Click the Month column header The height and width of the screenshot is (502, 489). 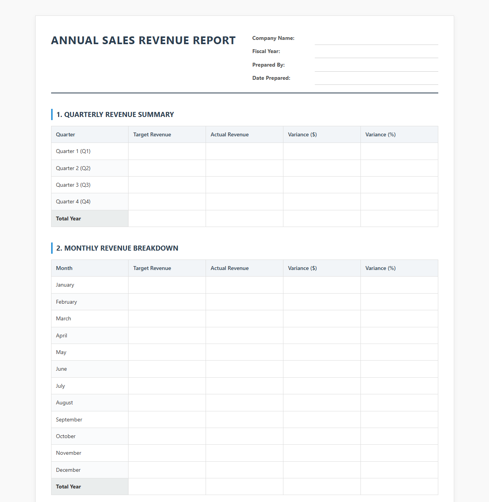[90, 268]
